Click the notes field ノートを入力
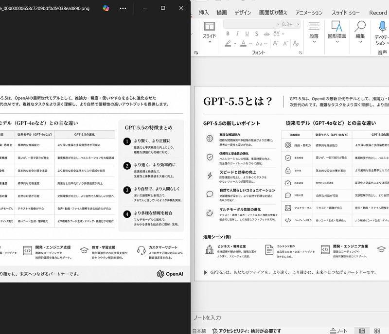 click(207, 317)
